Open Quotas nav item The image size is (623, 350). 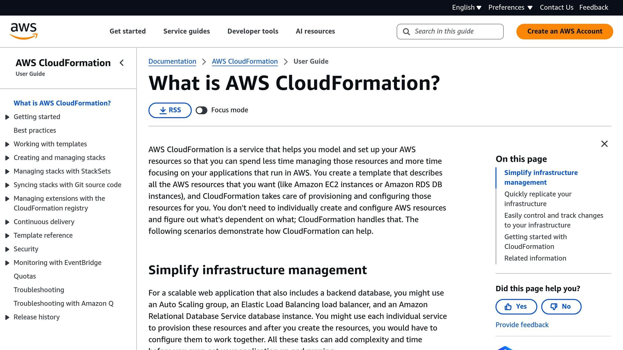(25, 276)
